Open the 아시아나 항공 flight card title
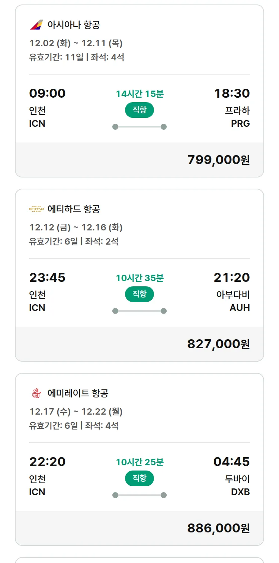This screenshot has width=279, height=563. tap(74, 25)
